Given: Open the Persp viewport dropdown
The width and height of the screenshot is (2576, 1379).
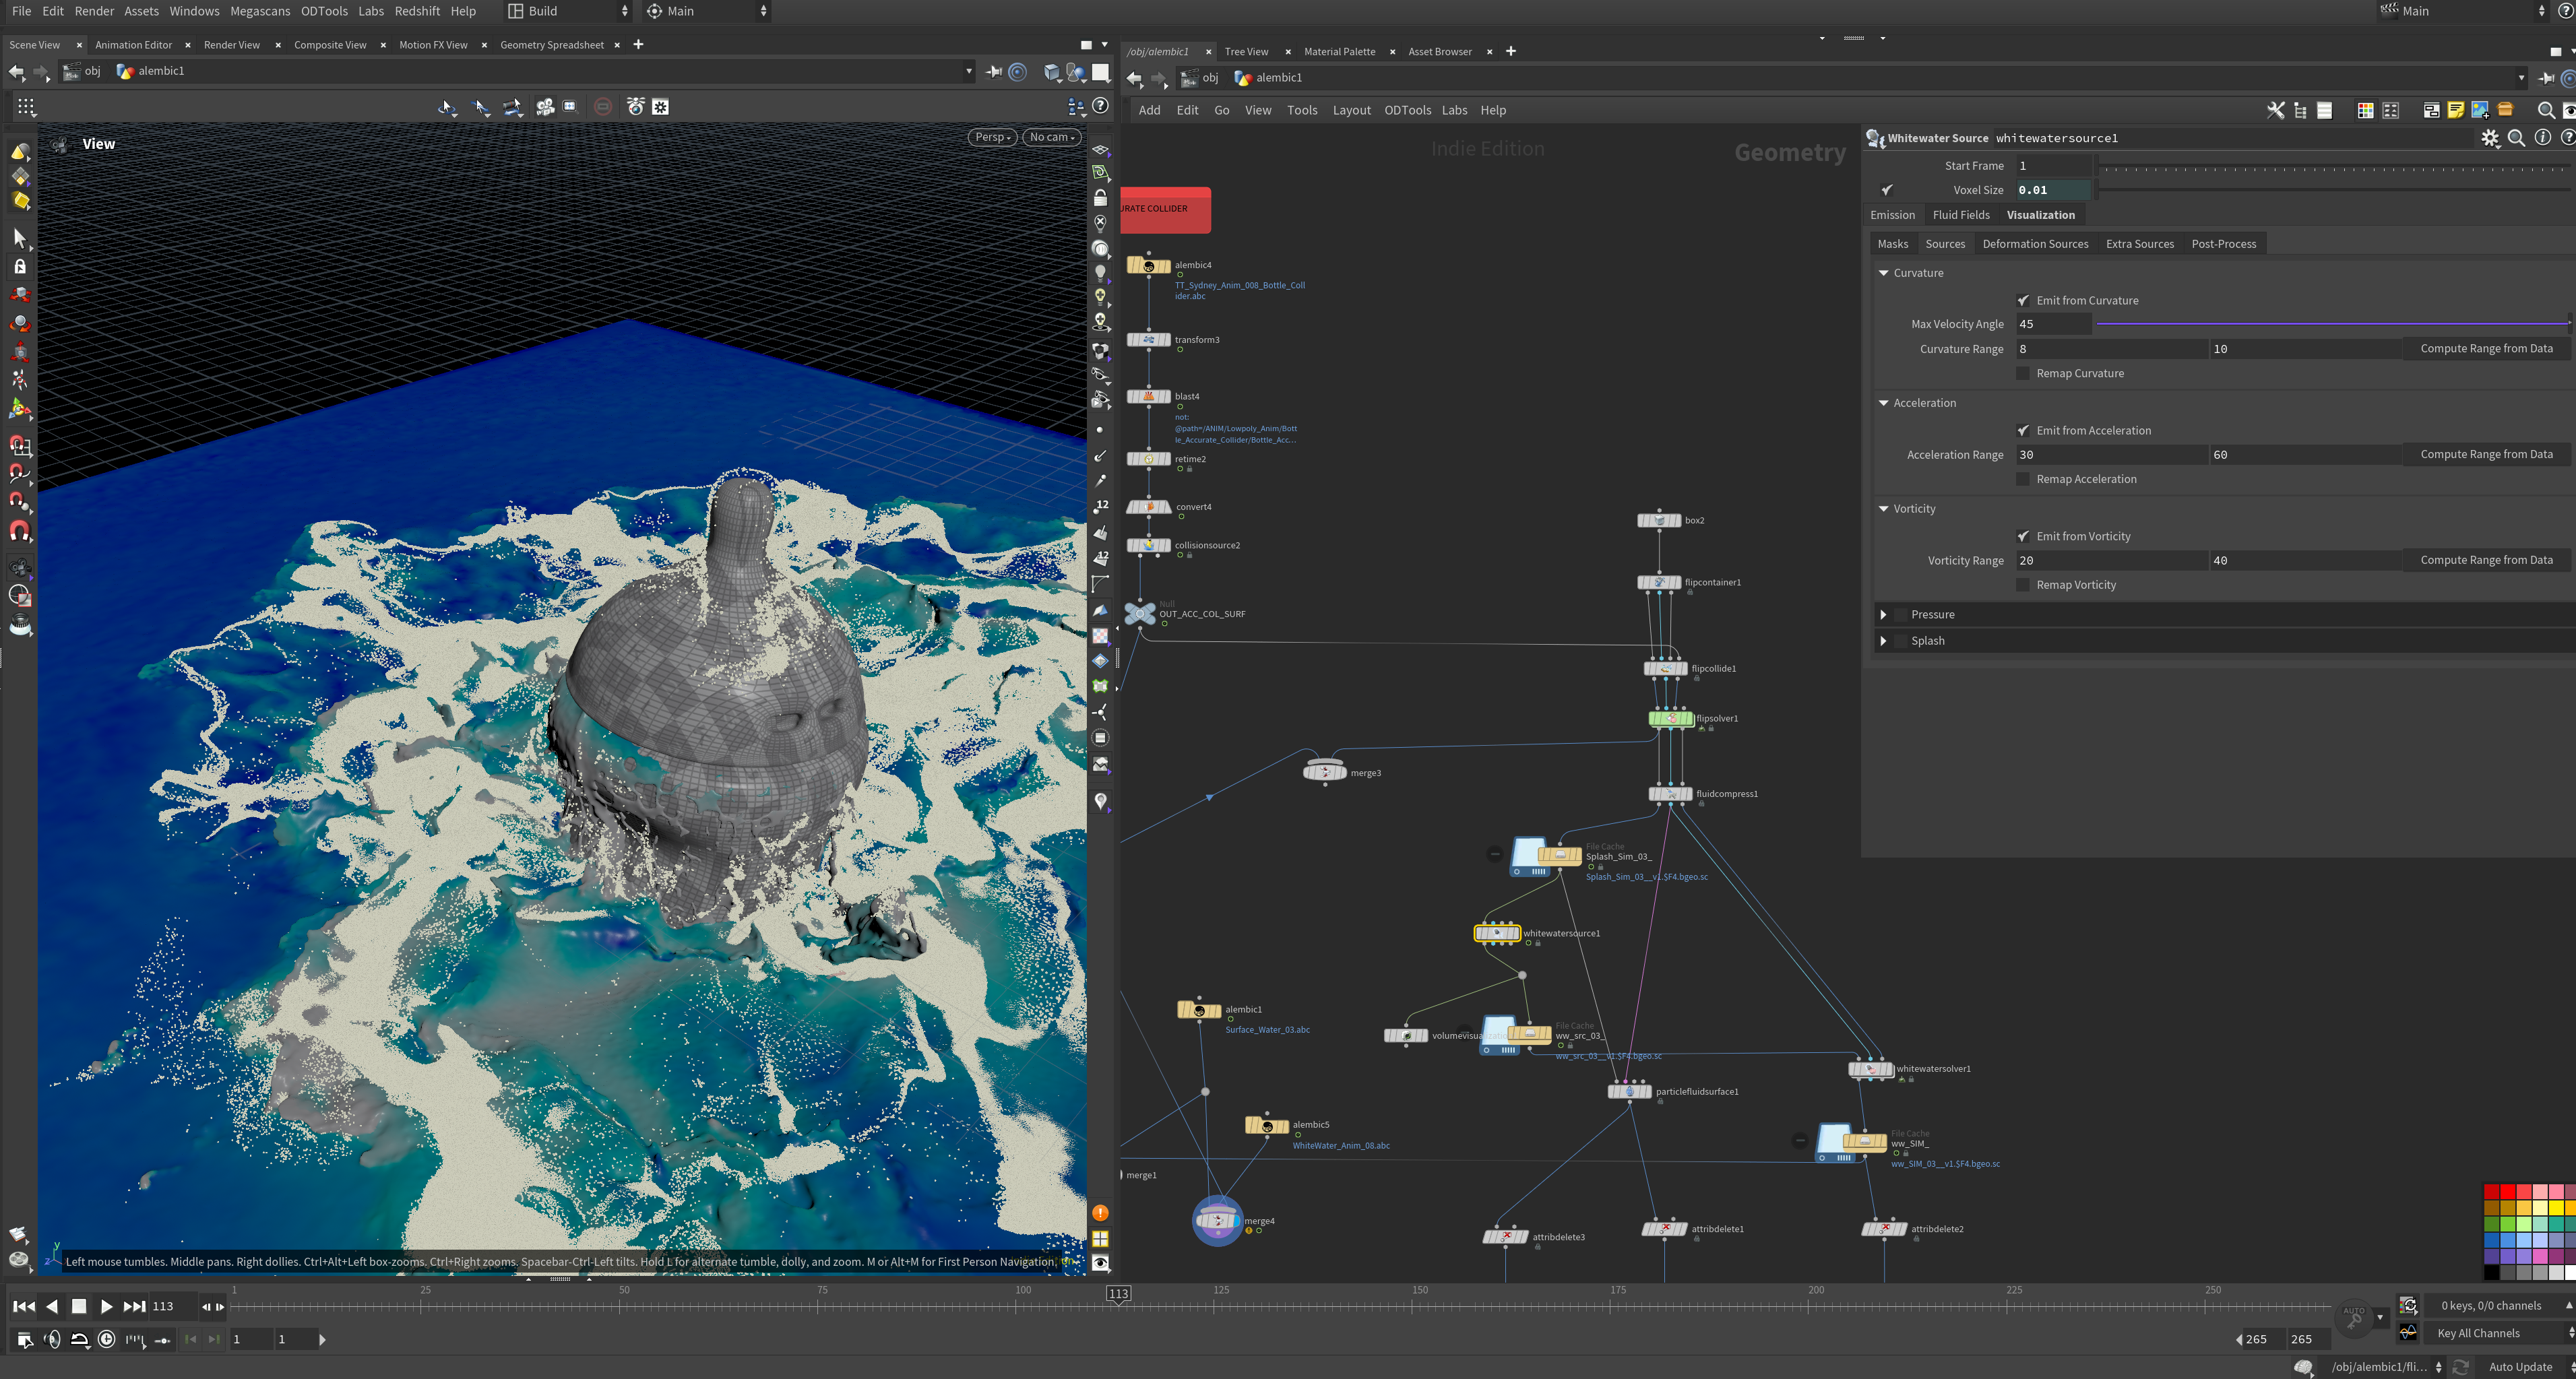Looking at the screenshot, I should click(993, 137).
